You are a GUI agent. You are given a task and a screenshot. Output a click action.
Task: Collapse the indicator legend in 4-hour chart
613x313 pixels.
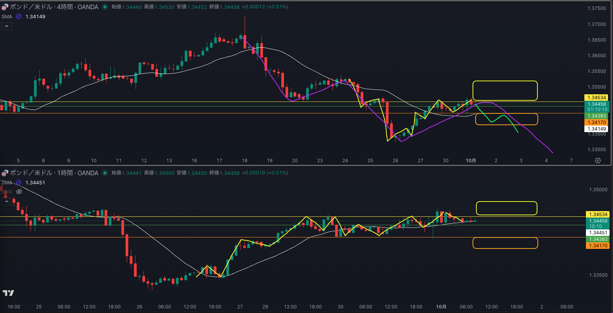(x=6, y=26)
